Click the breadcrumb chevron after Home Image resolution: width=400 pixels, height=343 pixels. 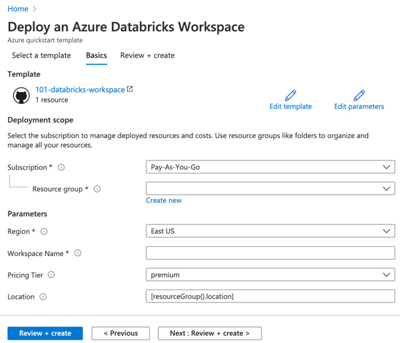point(35,9)
